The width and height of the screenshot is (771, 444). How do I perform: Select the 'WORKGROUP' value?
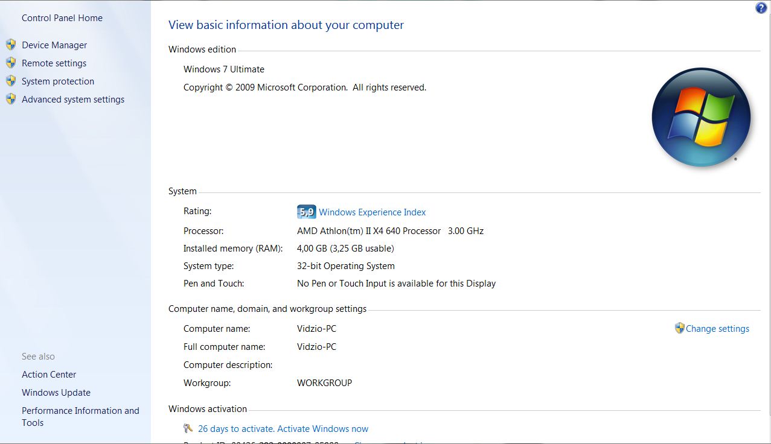tap(324, 383)
